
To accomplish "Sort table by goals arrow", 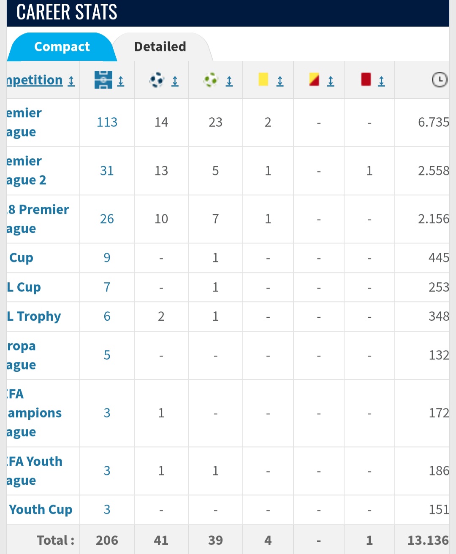I will 175,81.
